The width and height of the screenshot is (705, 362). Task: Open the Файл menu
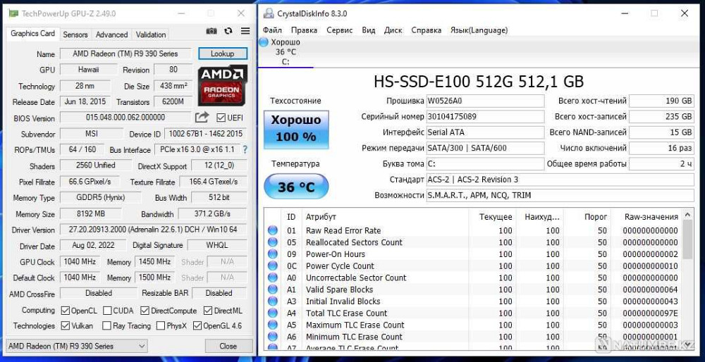[x=272, y=30]
